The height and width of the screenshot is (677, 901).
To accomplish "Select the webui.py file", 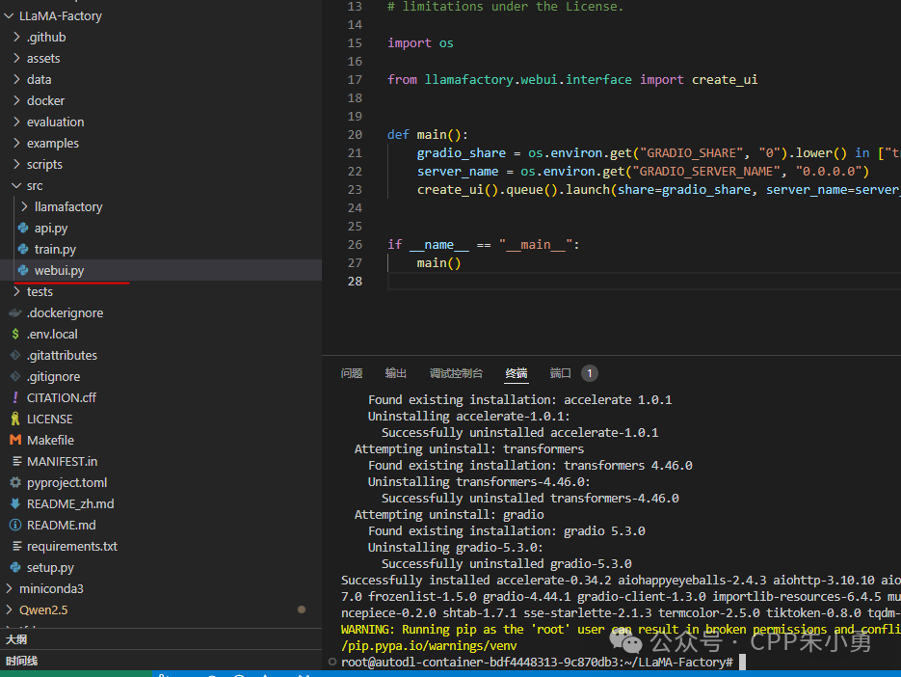I will (x=59, y=271).
